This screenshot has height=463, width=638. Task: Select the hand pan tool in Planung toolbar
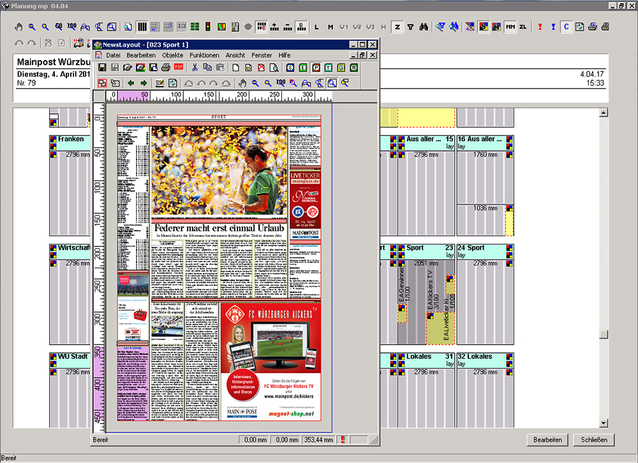click(x=19, y=27)
